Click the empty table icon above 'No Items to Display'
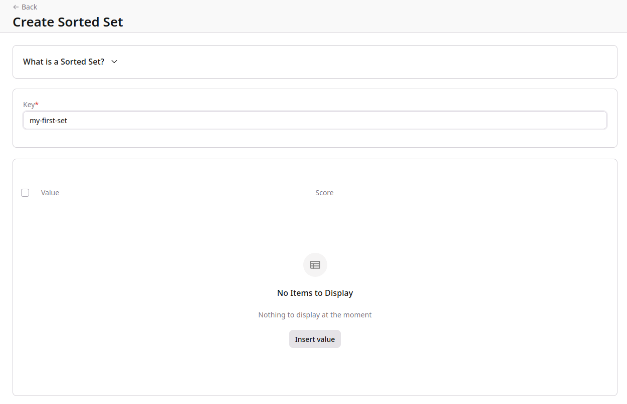This screenshot has height=404, width=627. tap(315, 264)
